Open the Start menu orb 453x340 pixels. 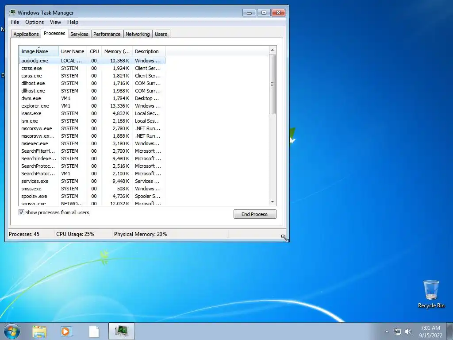(x=12, y=331)
